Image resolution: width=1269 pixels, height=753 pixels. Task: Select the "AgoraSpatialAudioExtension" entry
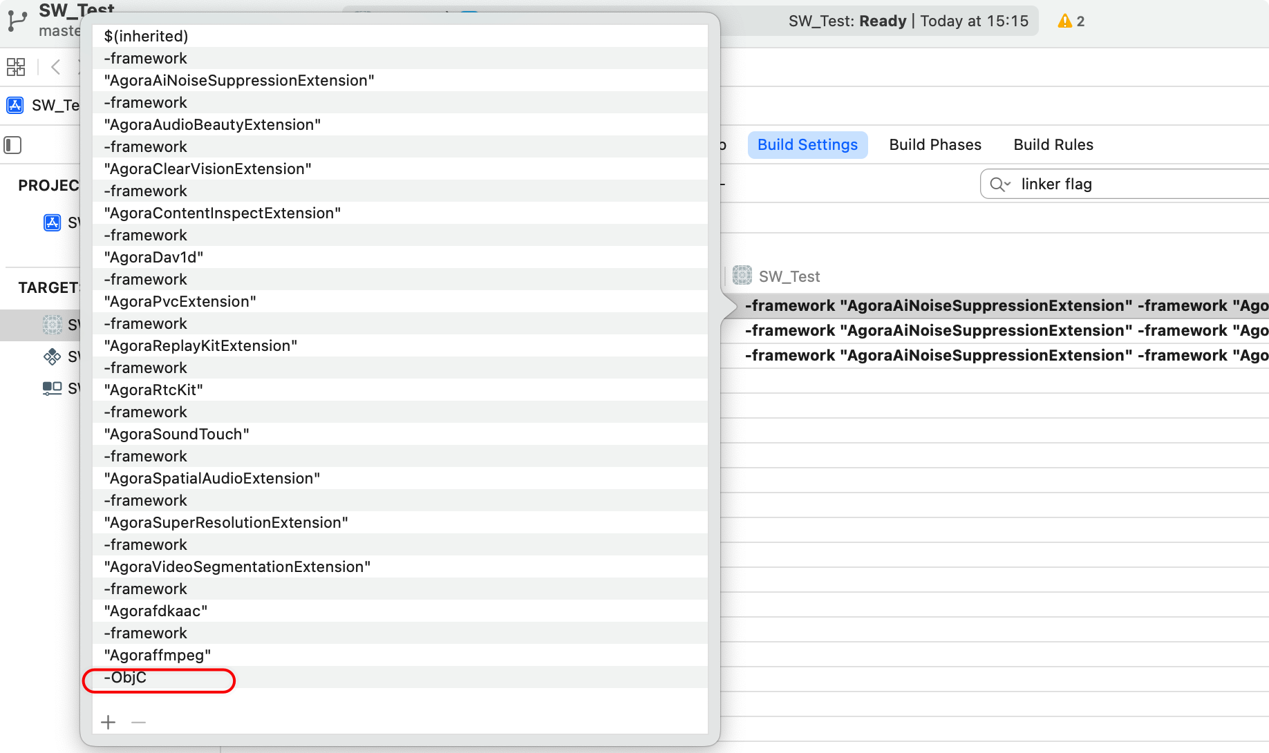tap(399, 478)
